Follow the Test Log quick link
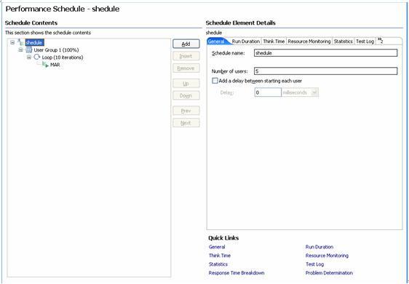This screenshot has height=284, width=409. (315, 264)
